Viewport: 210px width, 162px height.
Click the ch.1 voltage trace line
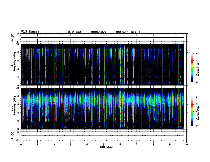(x=102, y=38)
